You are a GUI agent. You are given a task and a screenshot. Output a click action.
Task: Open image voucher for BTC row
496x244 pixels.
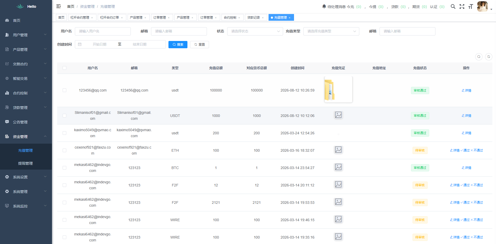click(x=338, y=167)
